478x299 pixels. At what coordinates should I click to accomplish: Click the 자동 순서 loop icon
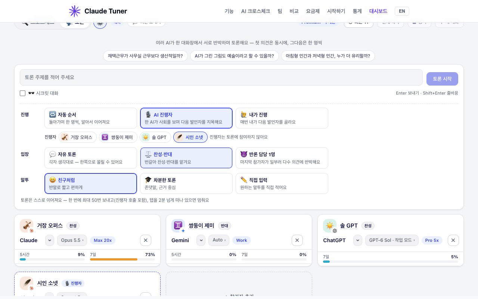coord(53,115)
